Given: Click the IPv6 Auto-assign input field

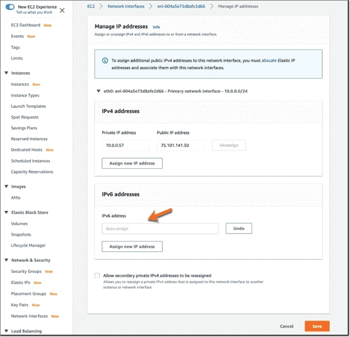Looking at the screenshot, I should pos(160,229).
